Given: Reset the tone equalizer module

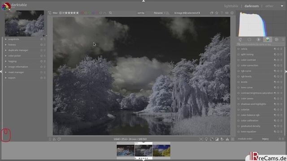Looking at the screenshot, I should click(x=278, y=131).
